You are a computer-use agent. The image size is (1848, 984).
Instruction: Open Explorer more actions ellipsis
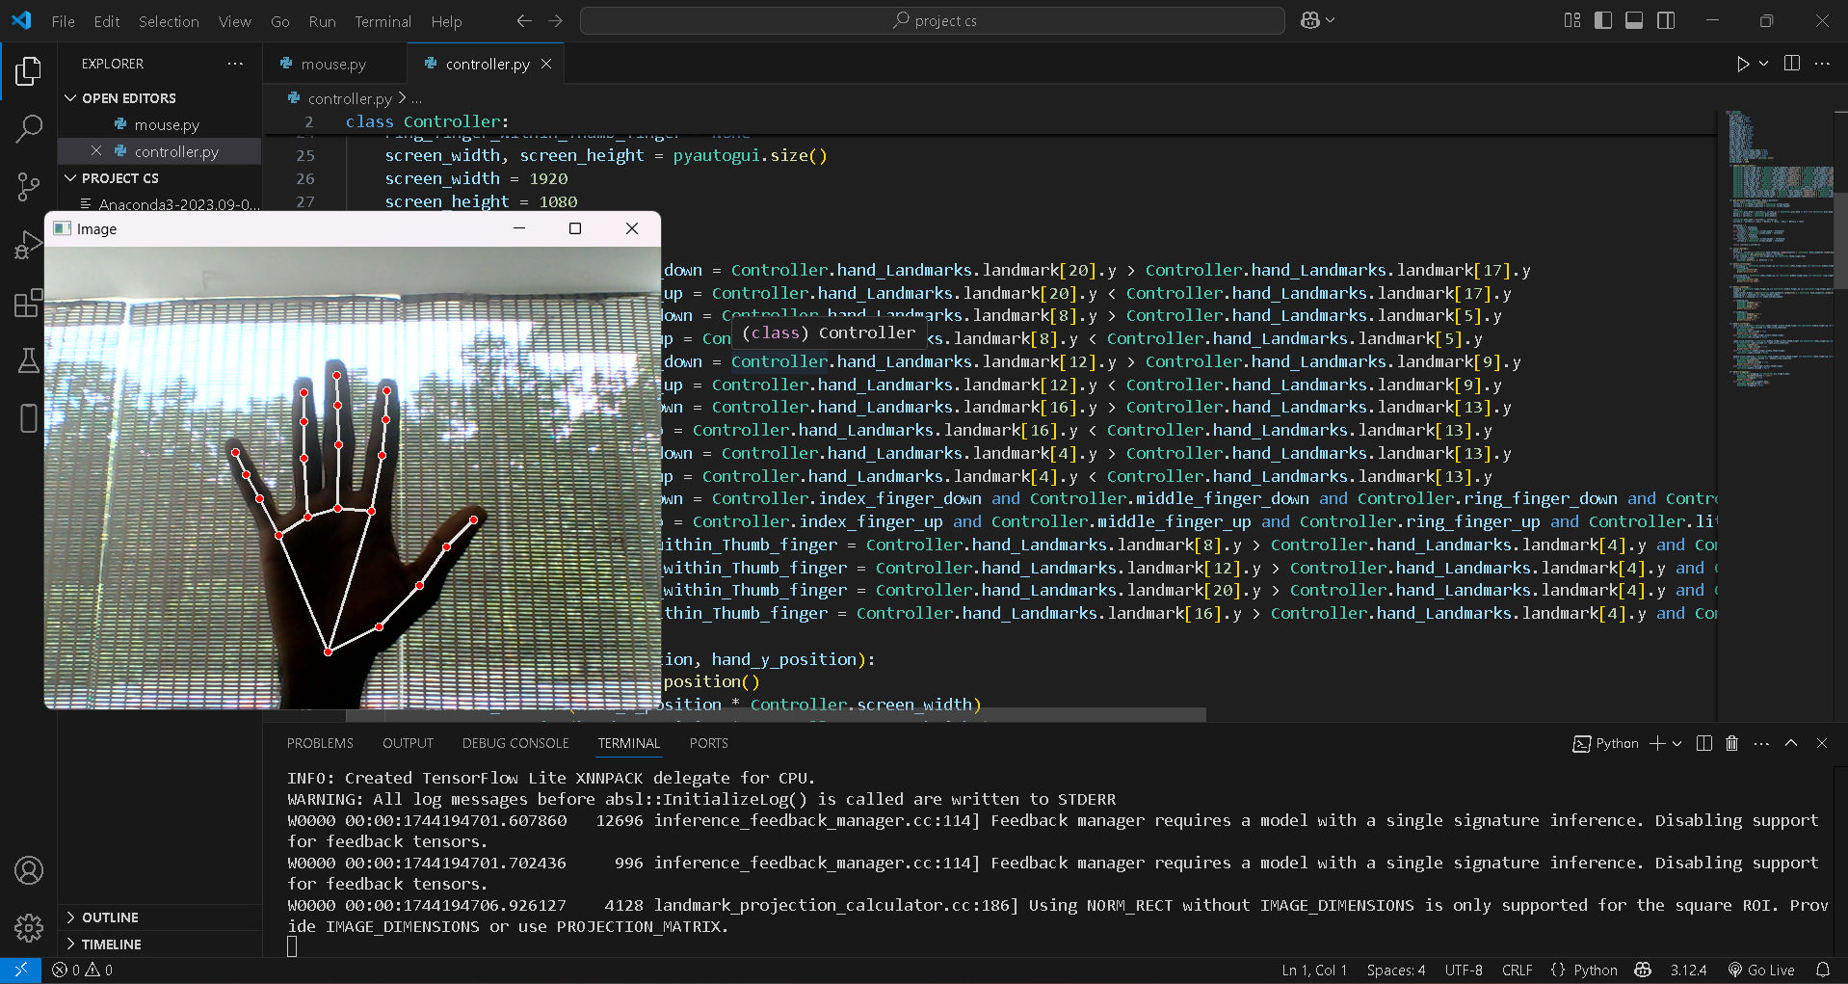235,64
